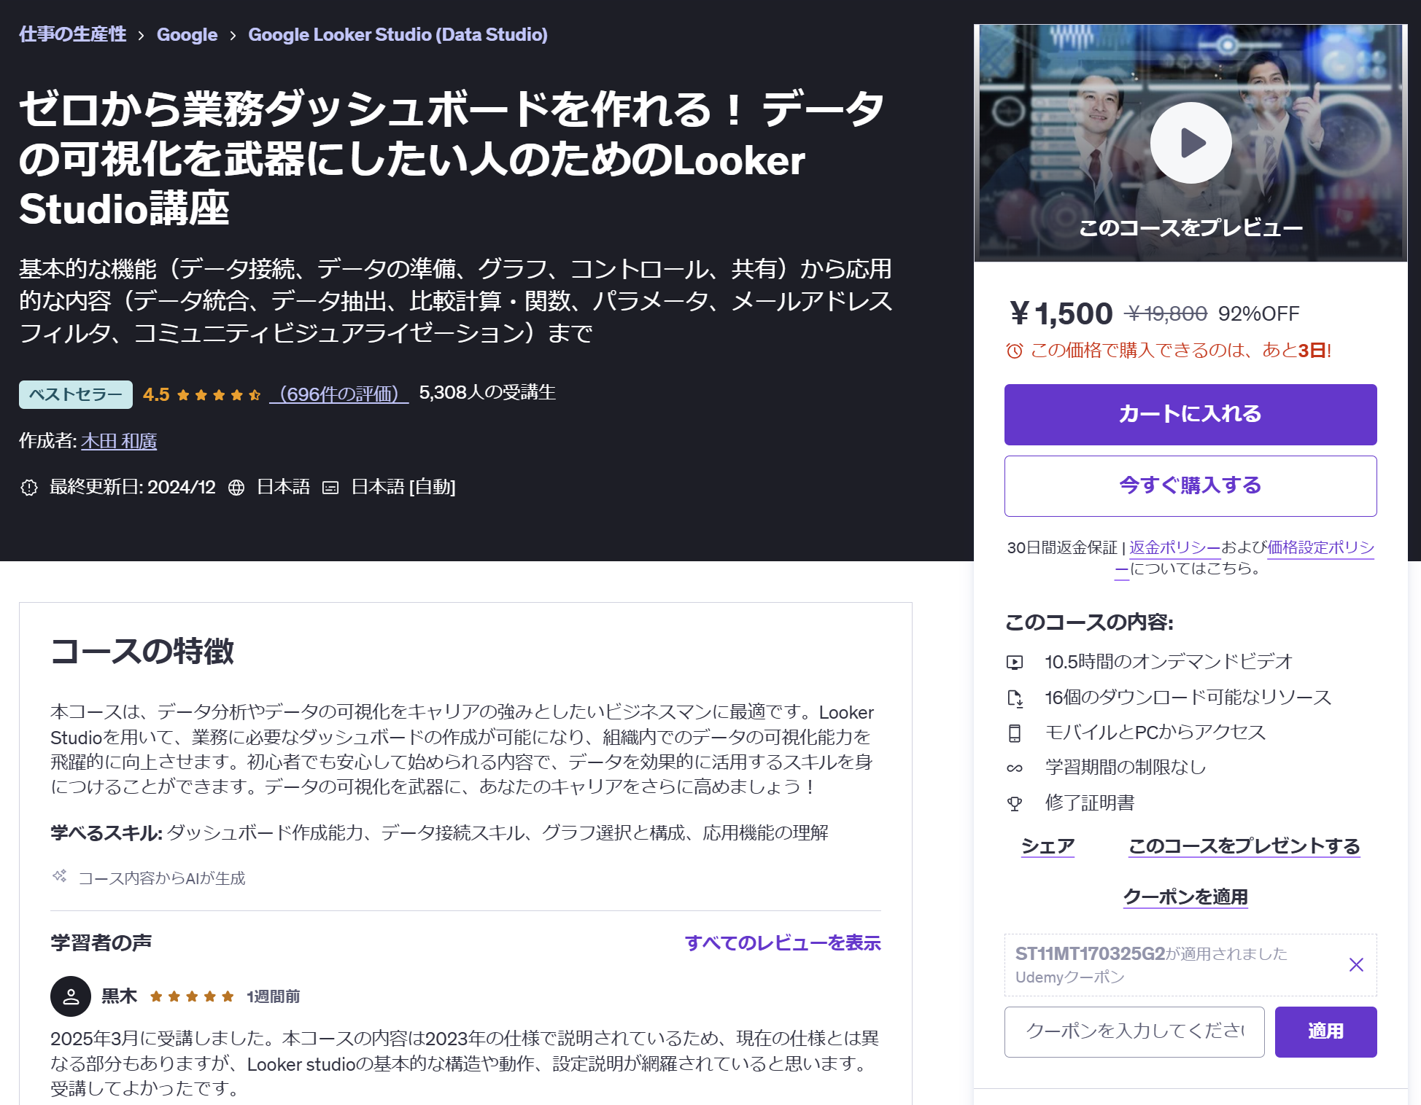
Task: Click the 92%OFF discount text
Action: [x=1259, y=314]
